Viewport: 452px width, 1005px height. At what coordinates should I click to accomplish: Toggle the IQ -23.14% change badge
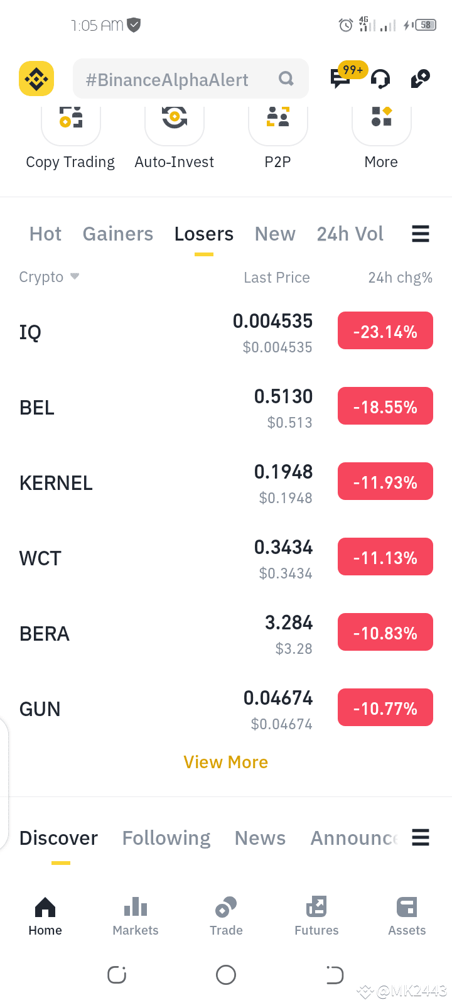385,330
